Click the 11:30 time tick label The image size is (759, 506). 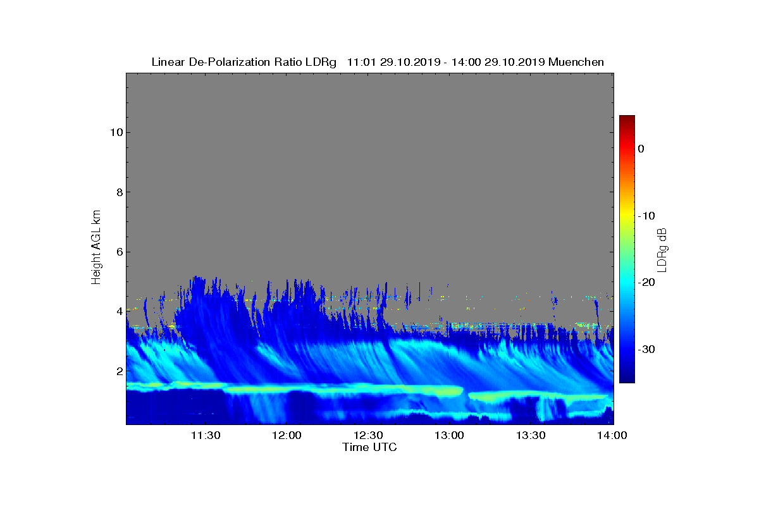click(x=205, y=436)
